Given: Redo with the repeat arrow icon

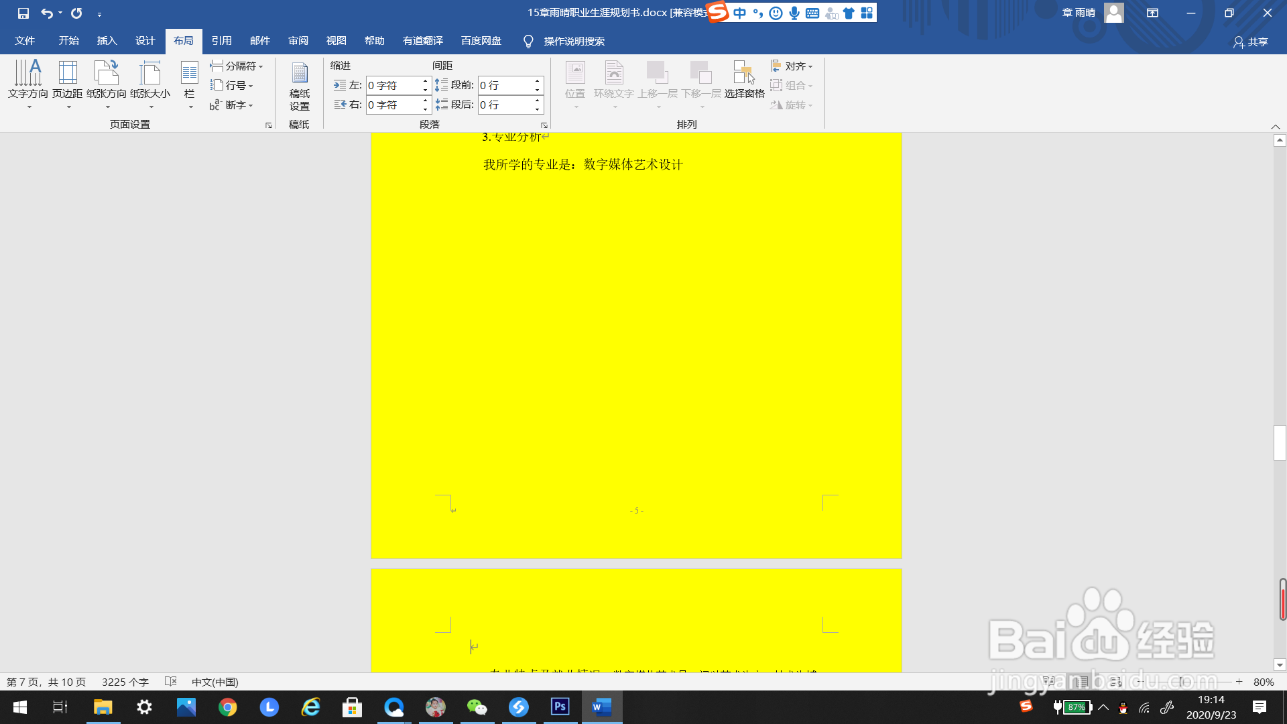Looking at the screenshot, I should [76, 13].
